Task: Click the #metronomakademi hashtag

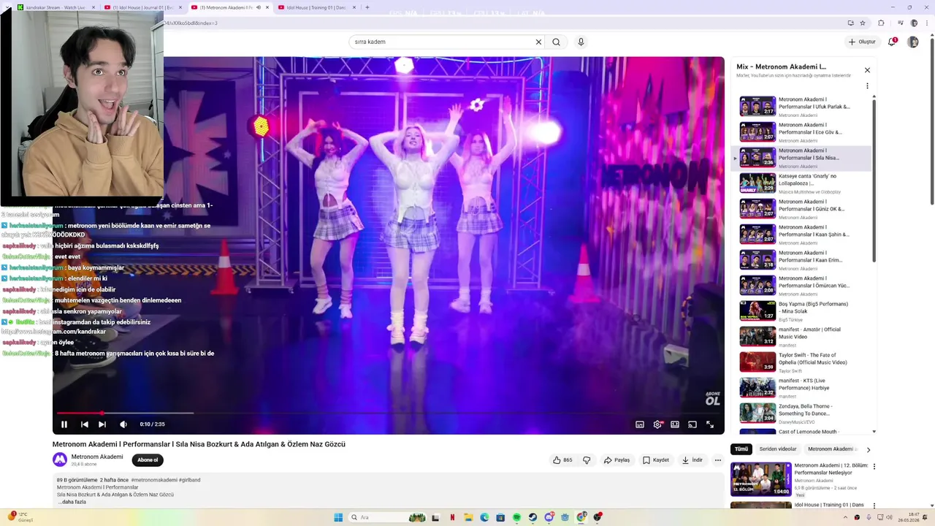Action: coord(154,480)
